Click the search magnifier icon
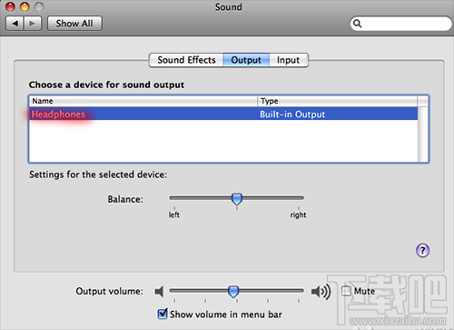The width and height of the screenshot is (454, 330). pos(357,24)
